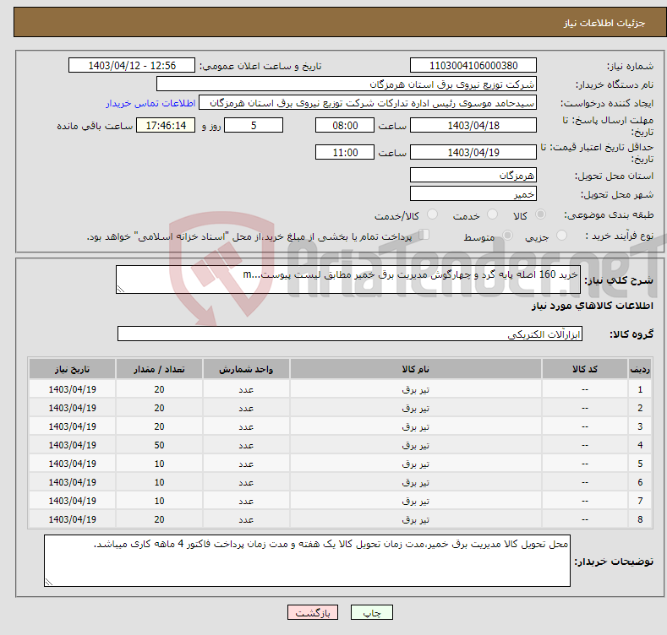Click the گروه کالا field ابزارآلات الکتریکی
Viewport: 667px width, 635px height.
(350, 334)
